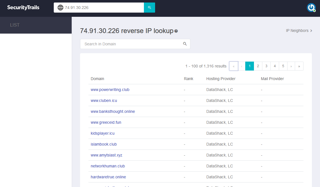This screenshot has width=320, height=187.
Task: Click the help question mark icon
Action: point(176,31)
